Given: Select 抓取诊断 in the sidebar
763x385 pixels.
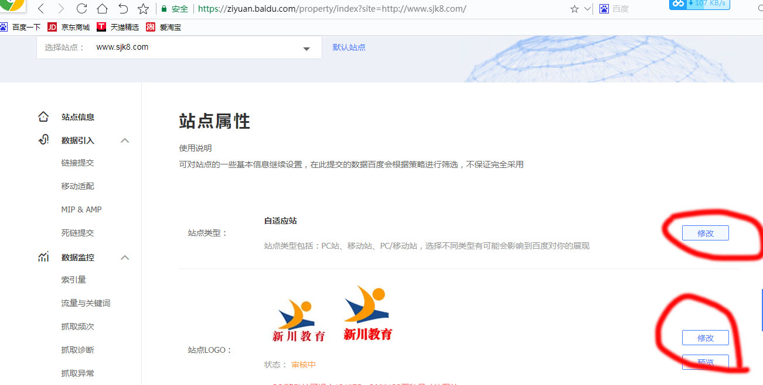Looking at the screenshot, I should (x=77, y=349).
